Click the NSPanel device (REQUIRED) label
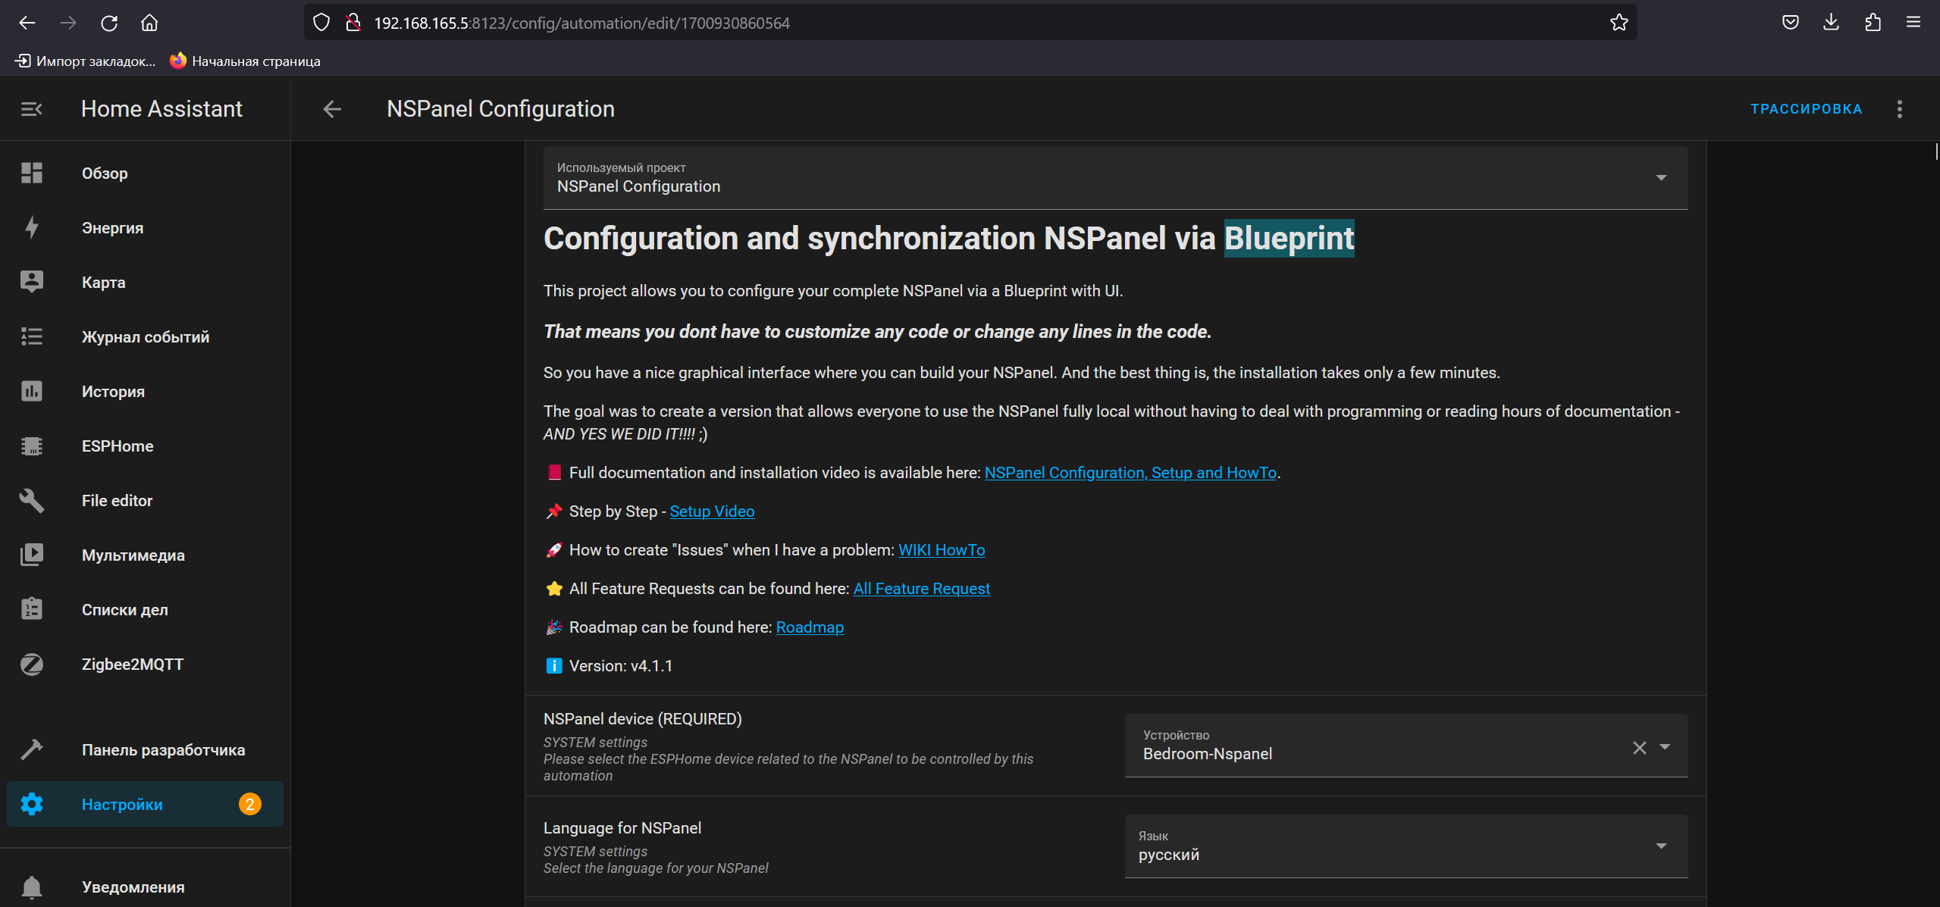Screen dimensions: 1940x907 [x=643, y=719]
